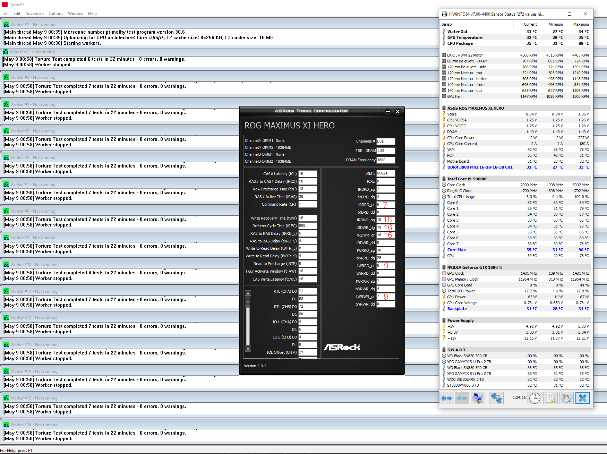Click the Water Out thermometer icon
Viewport: 607px width, 454px height.
pos(444,32)
